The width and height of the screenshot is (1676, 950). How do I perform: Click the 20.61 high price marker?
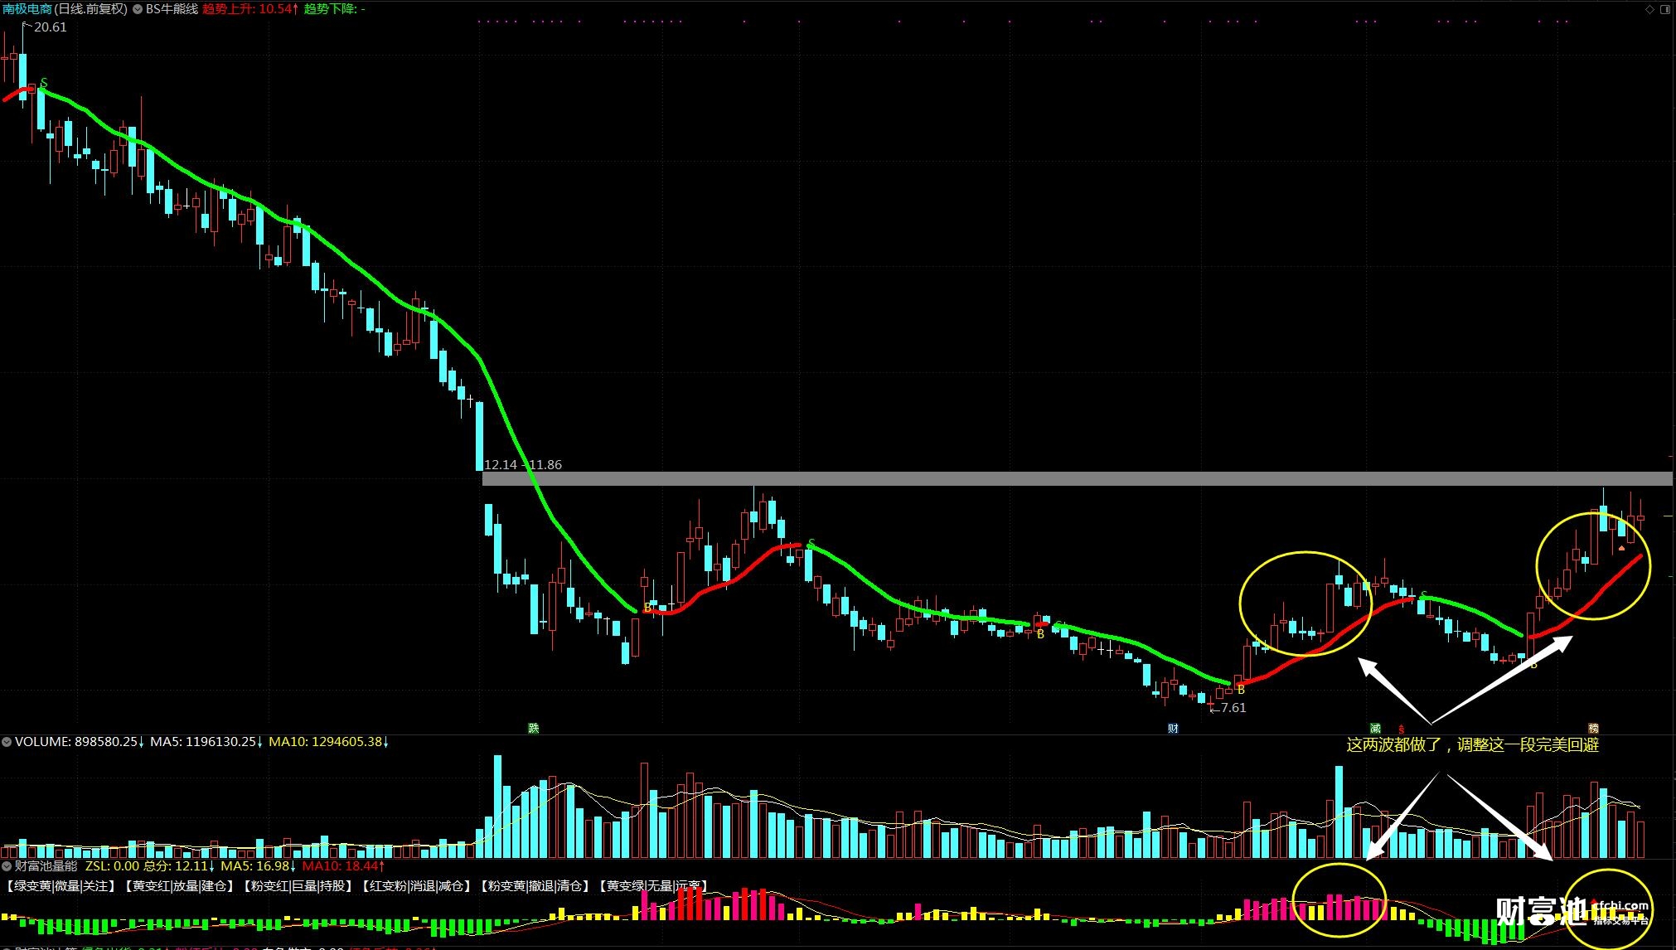[x=50, y=27]
